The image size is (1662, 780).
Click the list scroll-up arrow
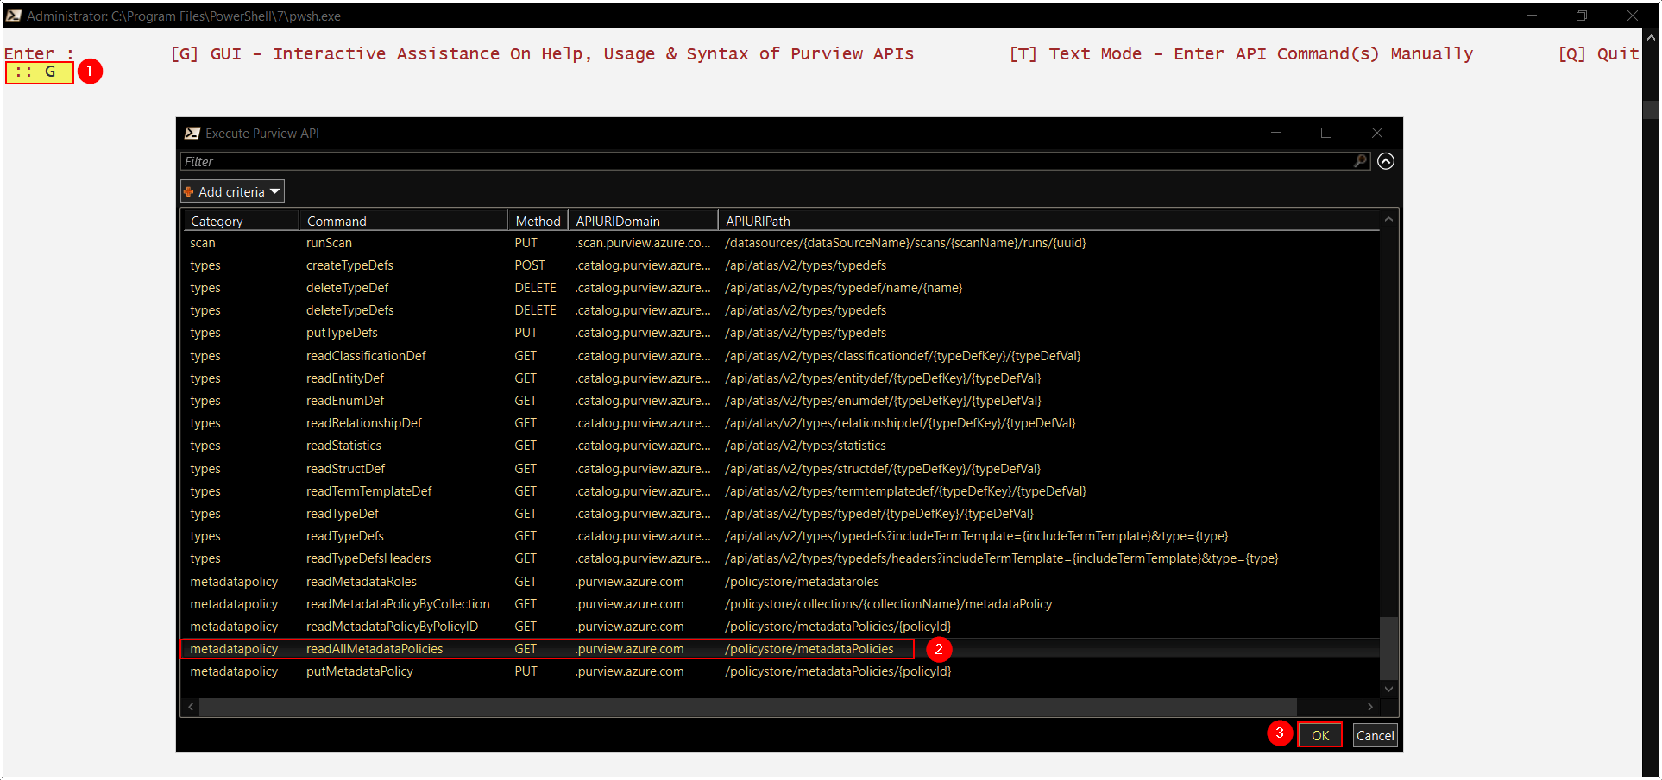(x=1388, y=219)
